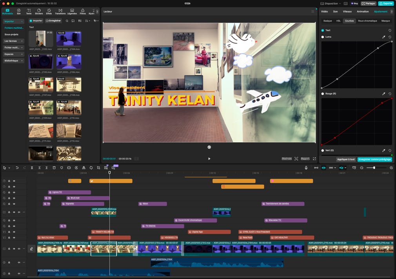
Task: Toggle the Luma curve radio button
Action: pyautogui.click(x=323, y=37)
